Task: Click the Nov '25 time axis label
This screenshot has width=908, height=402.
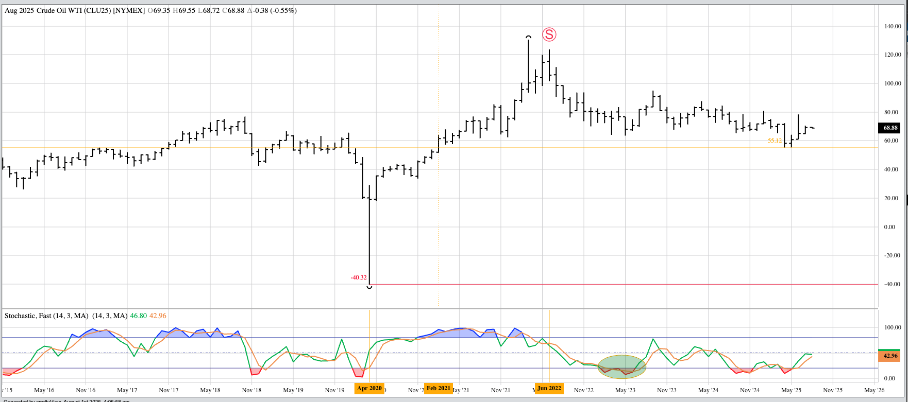Action: click(832, 390)
